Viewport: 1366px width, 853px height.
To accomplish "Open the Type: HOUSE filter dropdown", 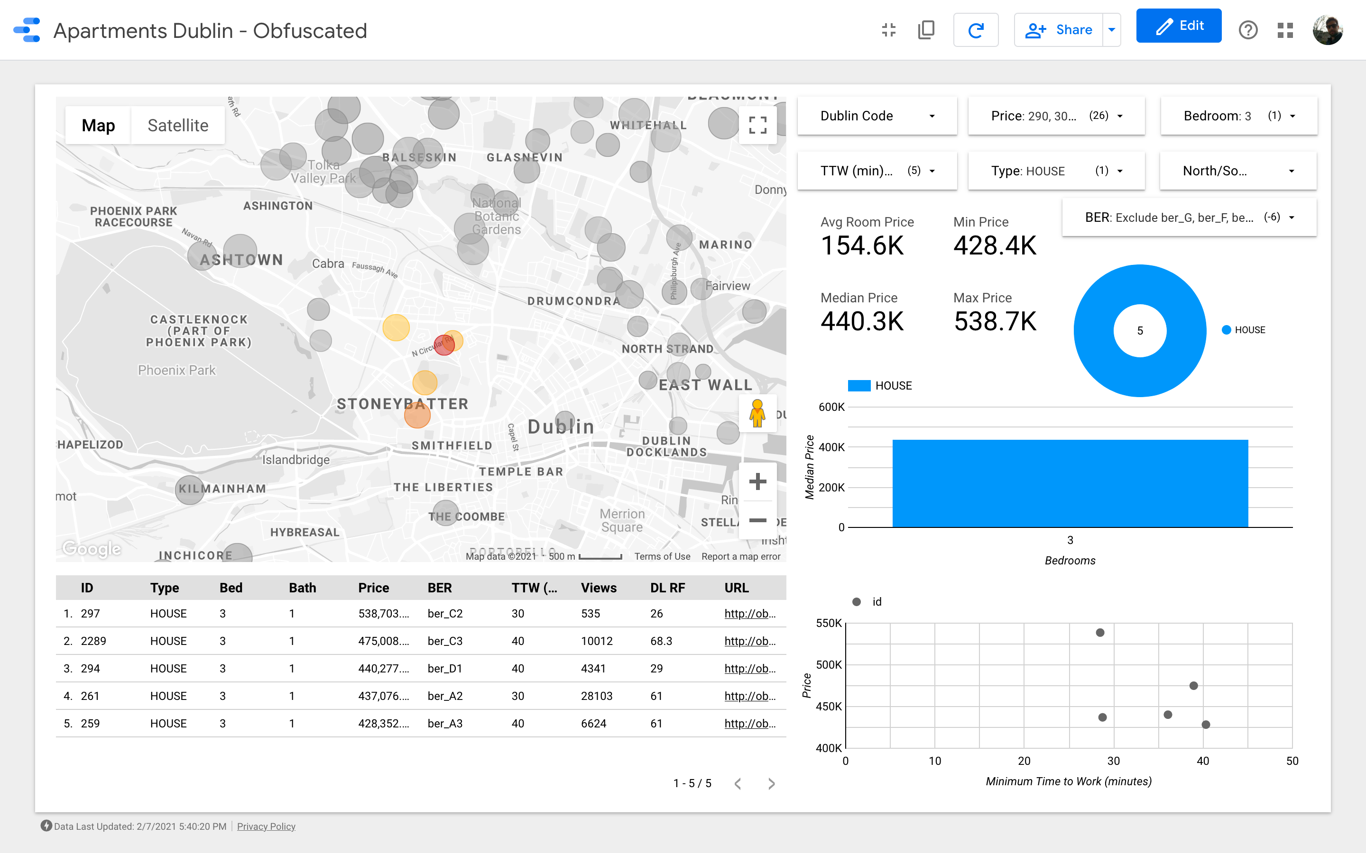I will tap(1056, 171).
